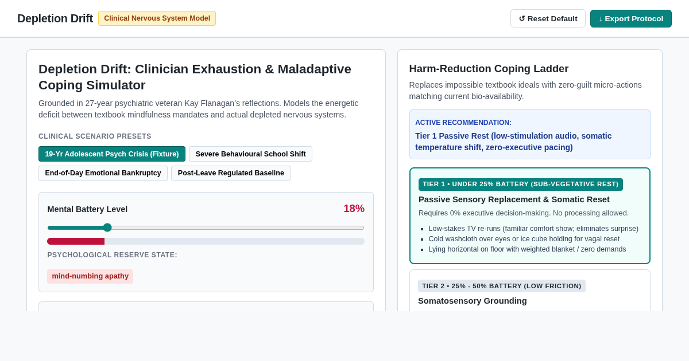
Task: Open the Passive Sensory Replacement card heading
Action: tap(514, 199)
